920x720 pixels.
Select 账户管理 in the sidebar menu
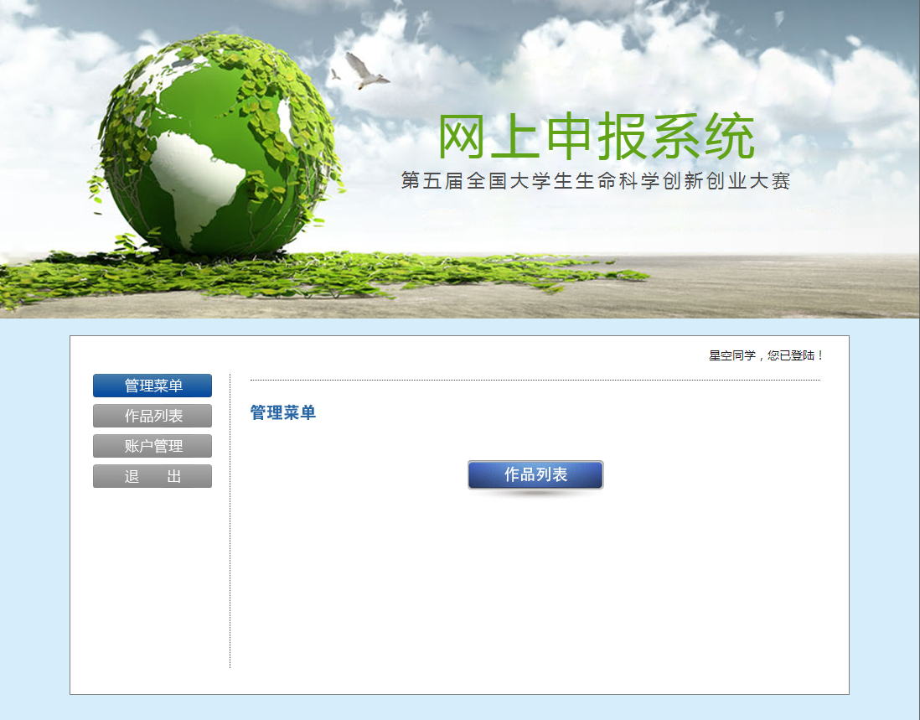tap(152, 446)
